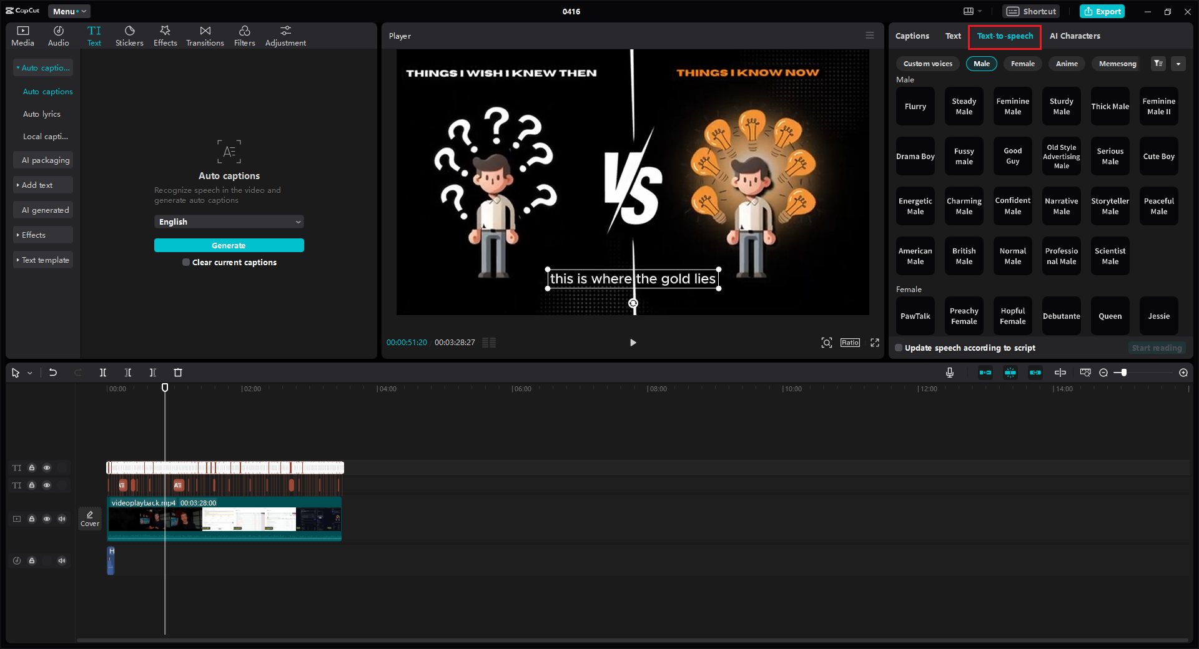Click the Split tool in timeline toolbar
Screen dimensions: 1199x649
tap(103, 373)
